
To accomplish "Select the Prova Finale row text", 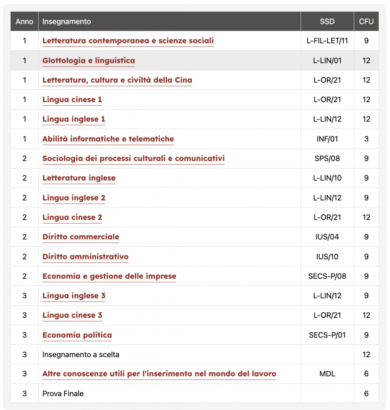I will pos(63,394).
